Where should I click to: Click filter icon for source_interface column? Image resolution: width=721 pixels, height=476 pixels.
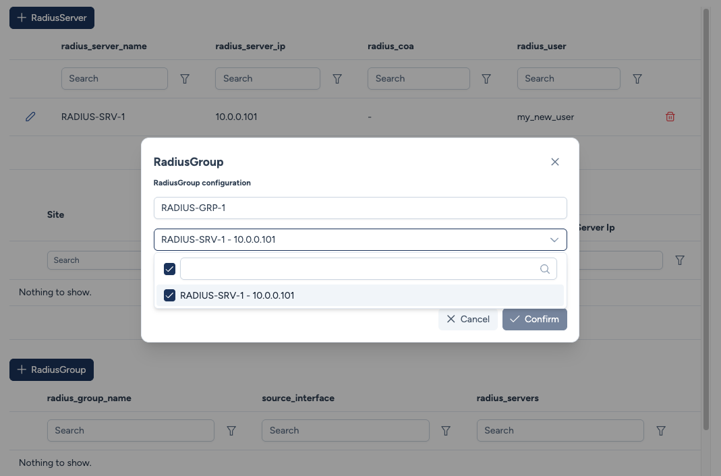[x=446, y=430]
